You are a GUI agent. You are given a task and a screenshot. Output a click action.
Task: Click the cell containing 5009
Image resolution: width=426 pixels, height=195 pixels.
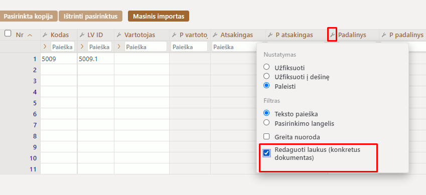[x=59, y=59]
